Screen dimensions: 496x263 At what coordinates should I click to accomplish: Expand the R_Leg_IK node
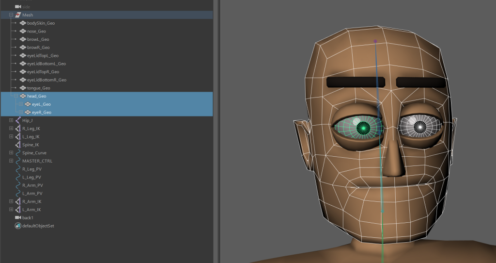click(11, 129)
